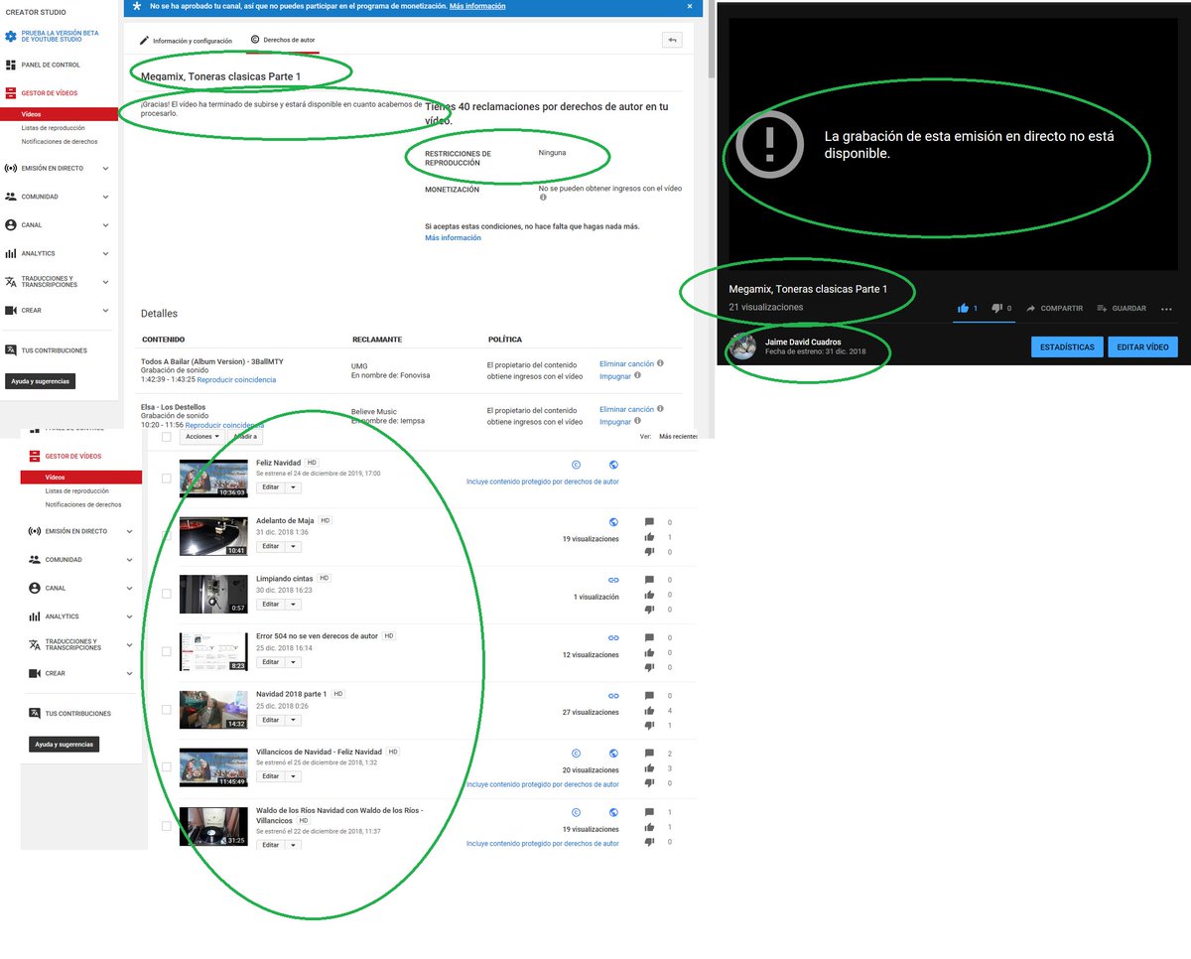
Task: Tick the select-all checkbox beside Acciones
Action: click(166, 437)
